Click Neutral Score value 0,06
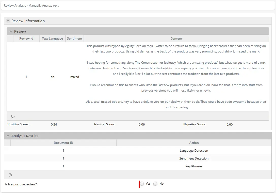 [142, 125]
